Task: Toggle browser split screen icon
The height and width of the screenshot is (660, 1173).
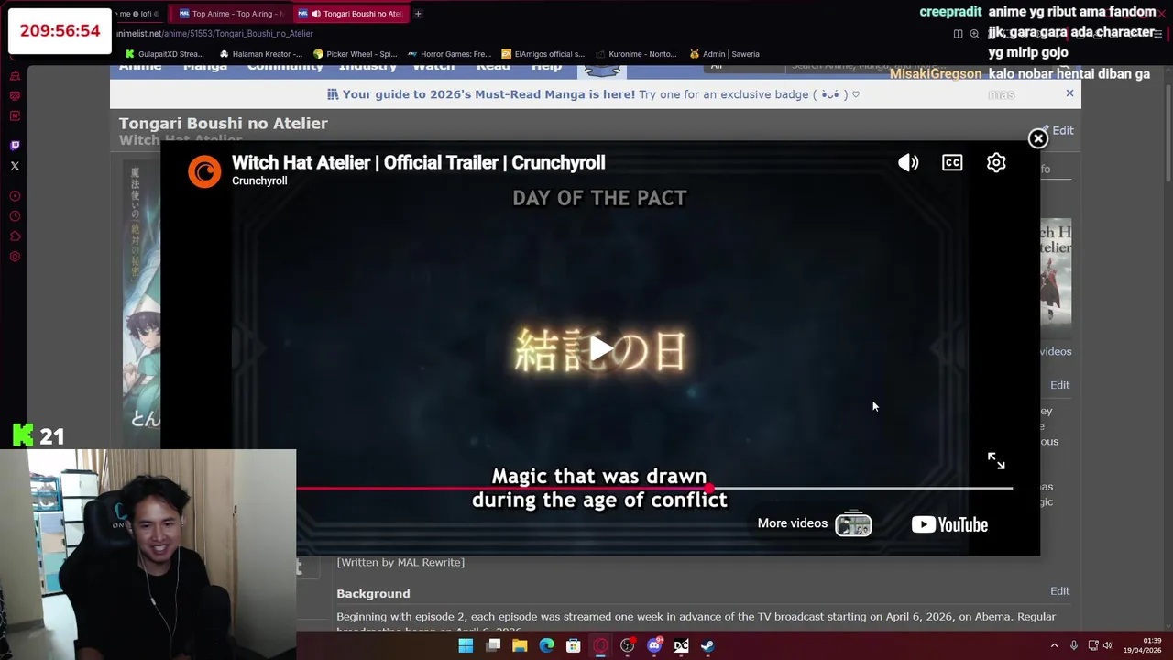Action: [958, 34]
